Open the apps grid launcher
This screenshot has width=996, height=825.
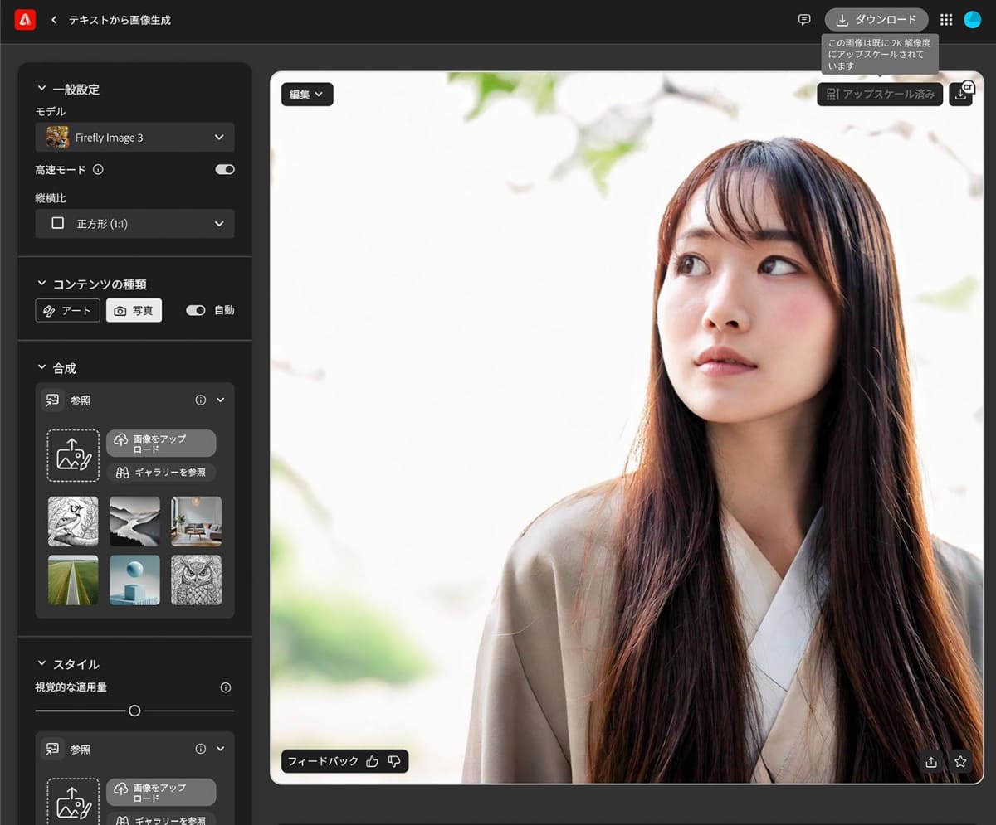(x=945, y=19)
